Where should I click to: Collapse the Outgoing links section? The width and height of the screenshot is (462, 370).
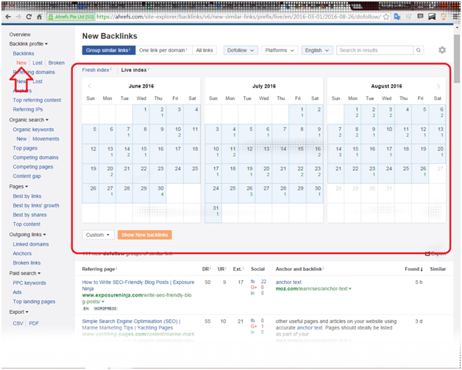coord(27,235)
